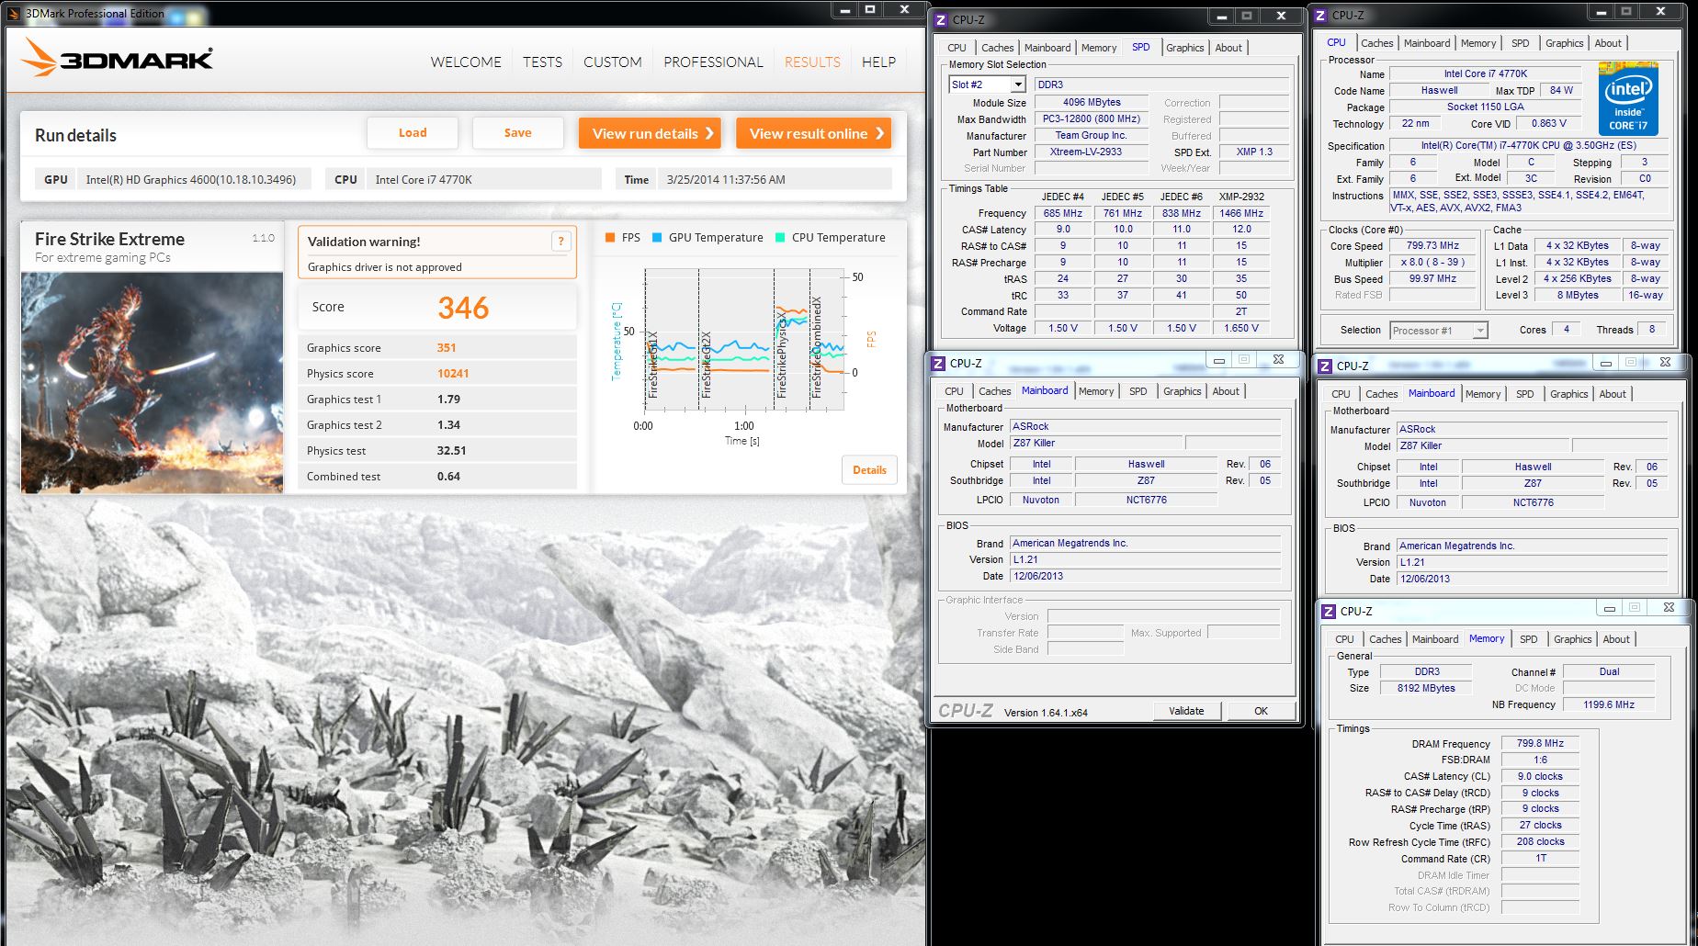This screenshot has width=1698, height=946.
Task: Click the Save button in Run details
Action: point(518,133)
